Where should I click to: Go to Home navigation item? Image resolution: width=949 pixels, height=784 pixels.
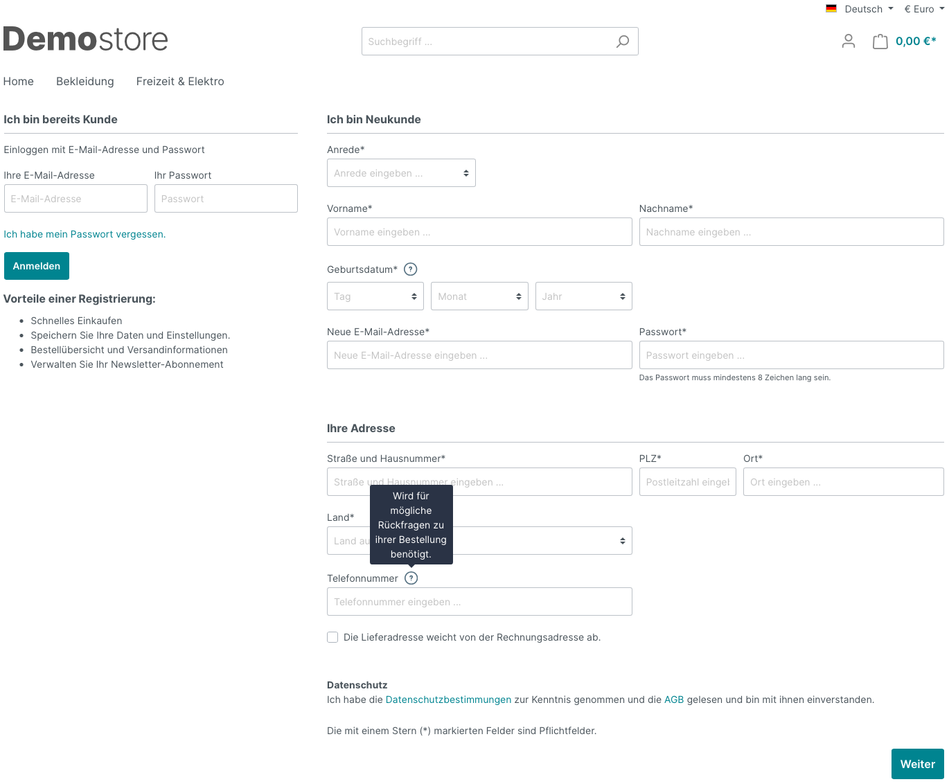[19, 82]
